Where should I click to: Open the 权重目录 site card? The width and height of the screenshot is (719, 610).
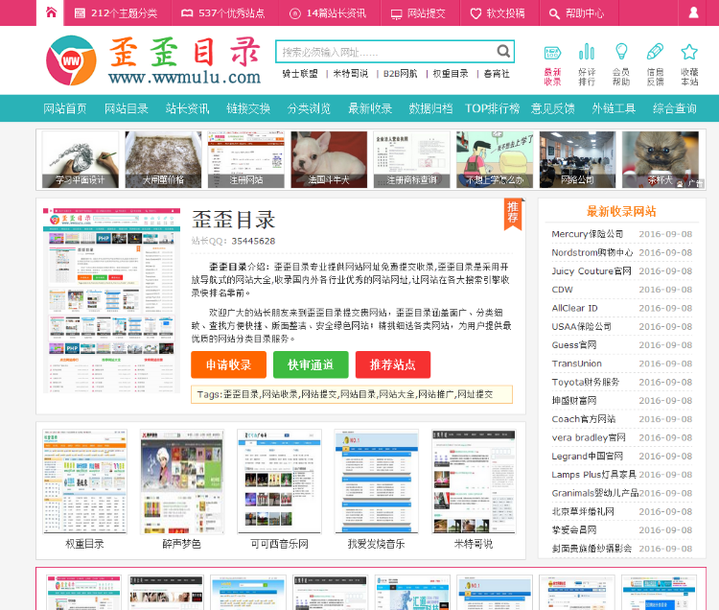84,489
